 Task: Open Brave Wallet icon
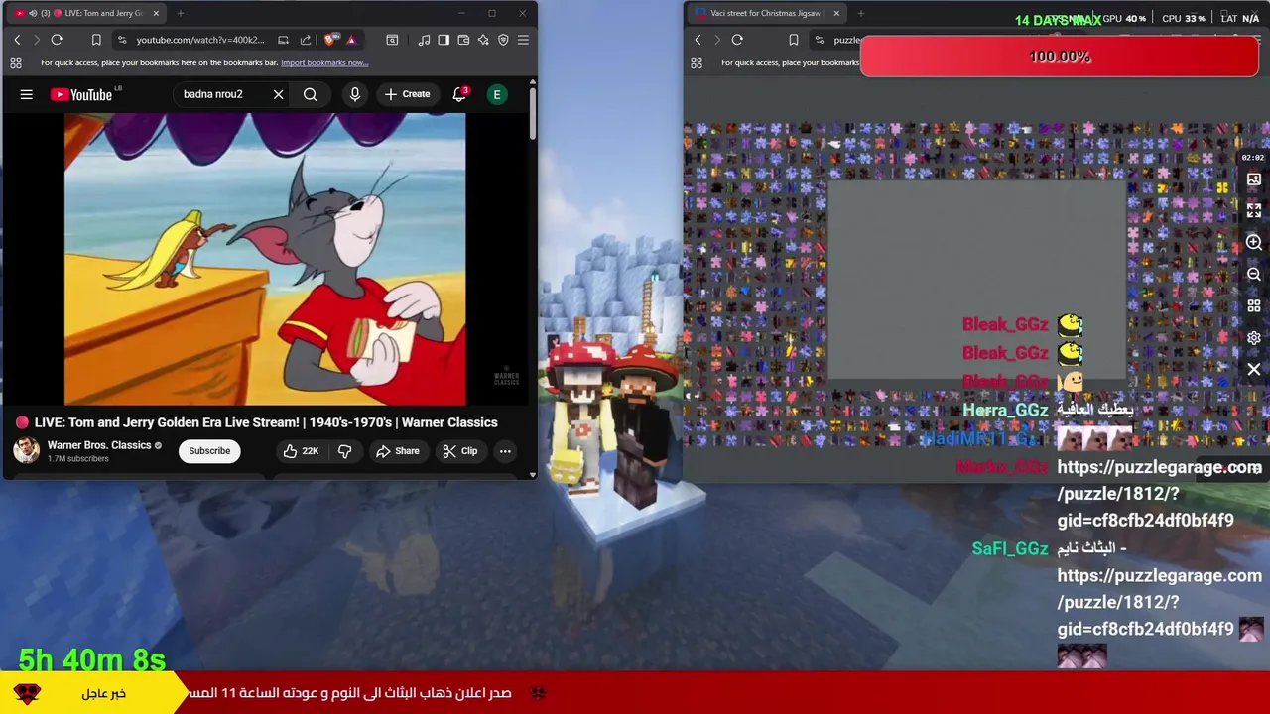point(463,40)
